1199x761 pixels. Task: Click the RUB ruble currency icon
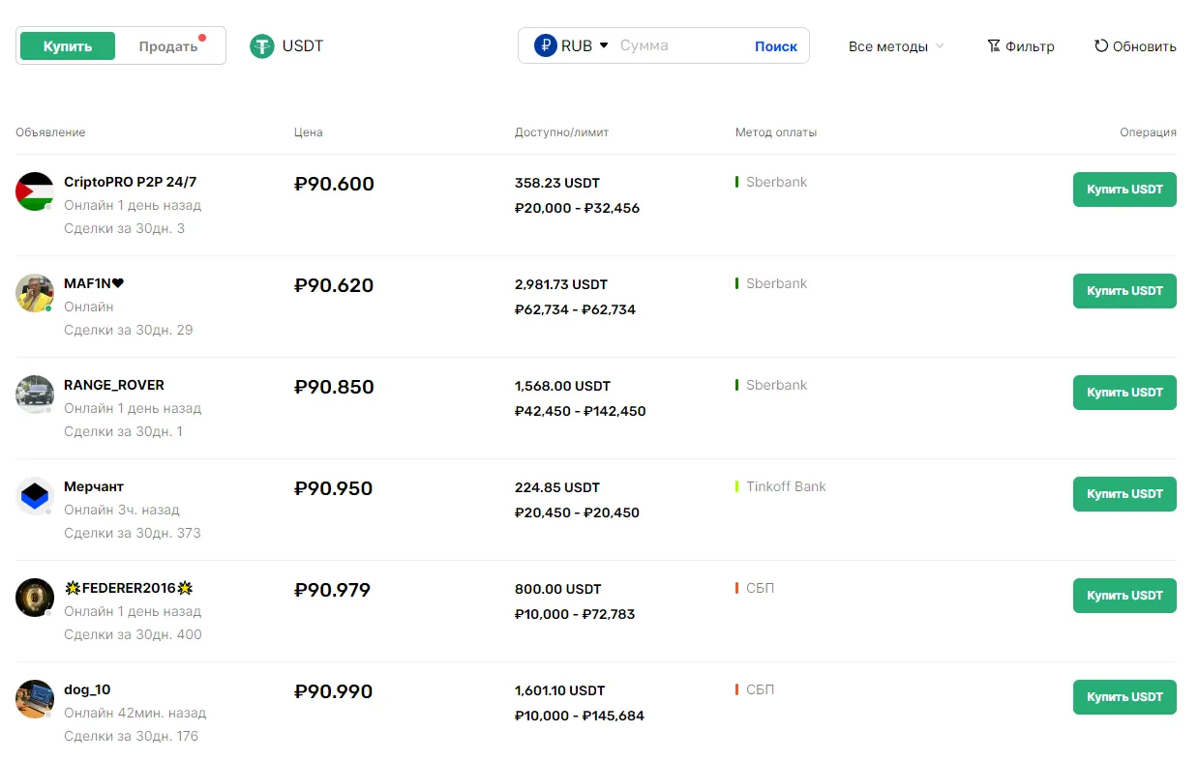pyautogui.click(x=546, y=45)
